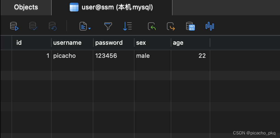Viewport: 280px width, 138px height.
Task: Click the table icon in user@ssm tab
Action: (74, 7)
